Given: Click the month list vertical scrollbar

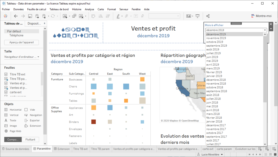Looking at the screenshot, I should (265, 69).
